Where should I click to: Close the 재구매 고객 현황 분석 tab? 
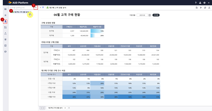pyautogui.click(x=65, y=108)
